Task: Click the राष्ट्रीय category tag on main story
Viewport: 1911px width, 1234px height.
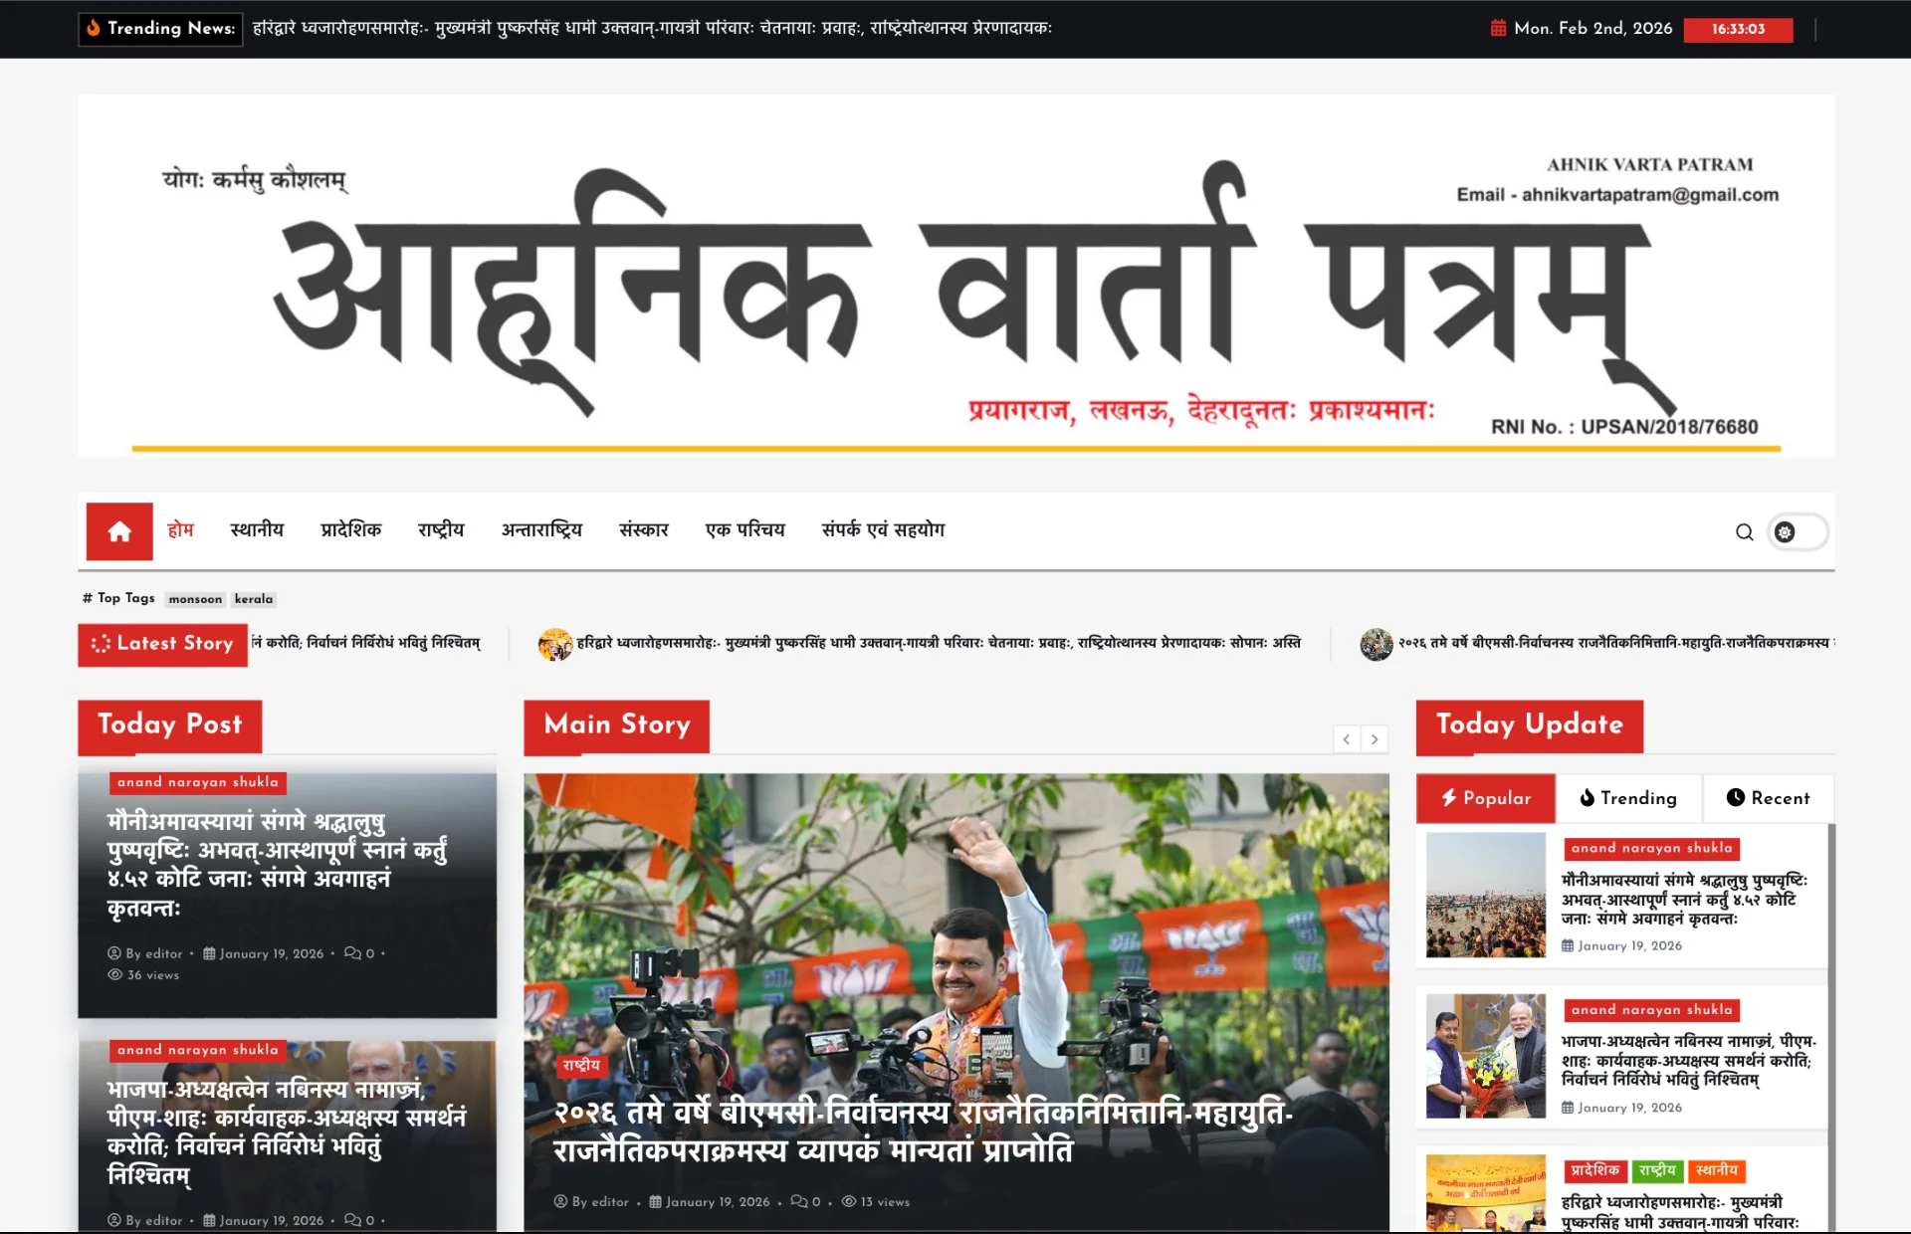Action: 581,1065
